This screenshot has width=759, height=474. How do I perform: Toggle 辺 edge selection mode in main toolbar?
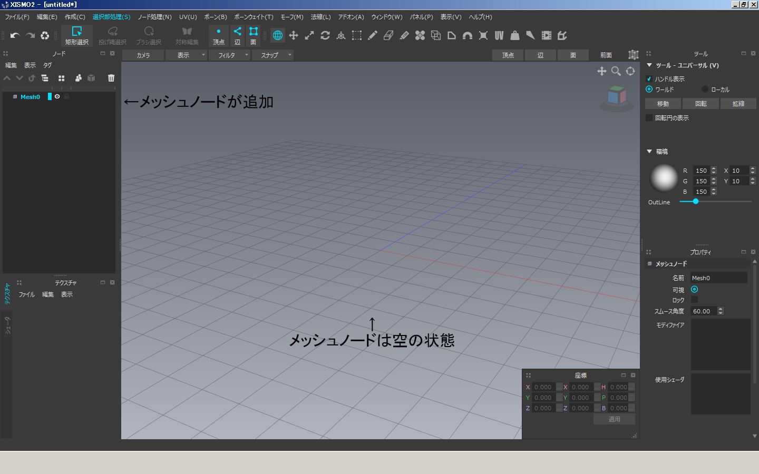(238, 35)
